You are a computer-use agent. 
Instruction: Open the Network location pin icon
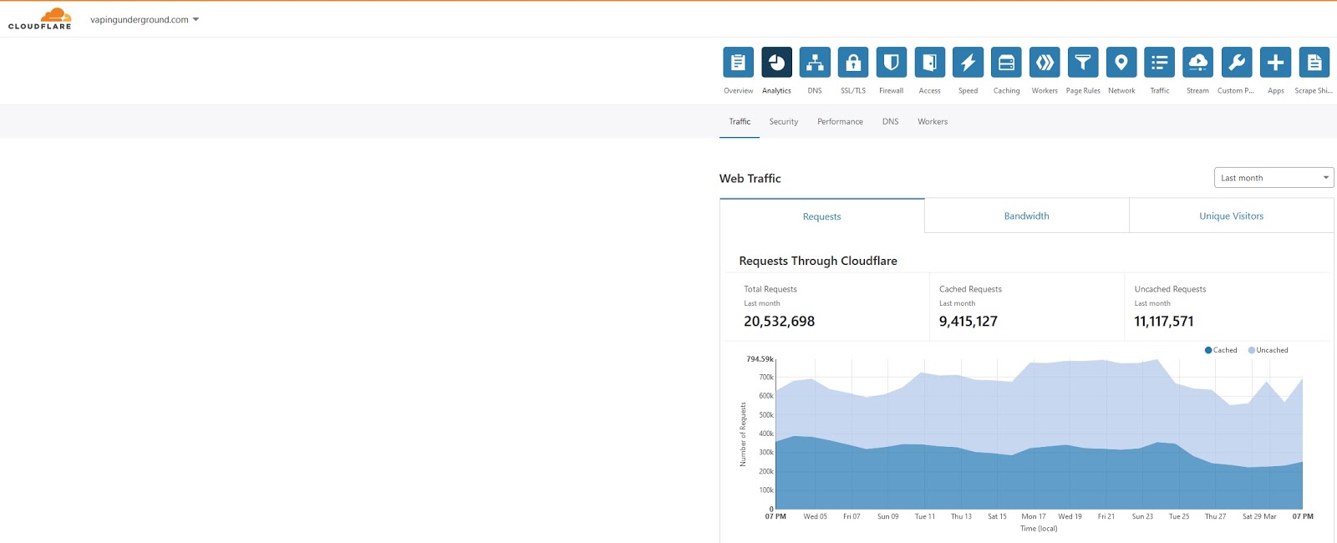1121,63
